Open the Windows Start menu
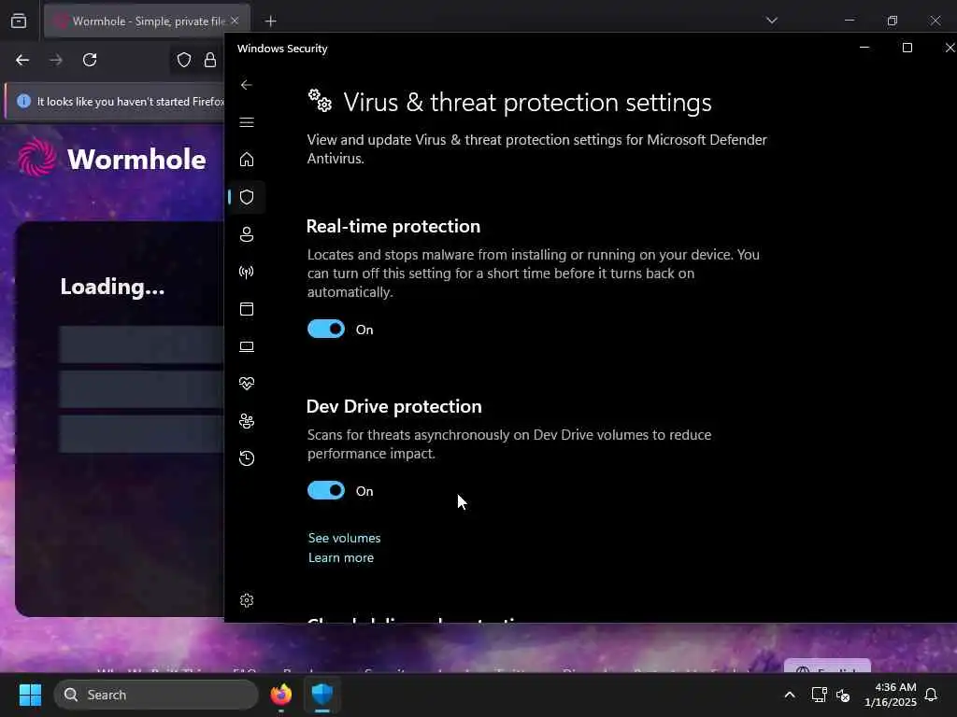957x717 pixels. click(x=30, y=695)
